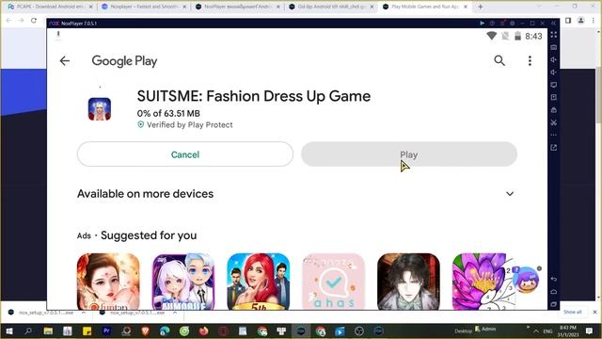This screenshot has width=602, height=339.
Task: Open Google Play search magnifier
Action: (499, 60)
